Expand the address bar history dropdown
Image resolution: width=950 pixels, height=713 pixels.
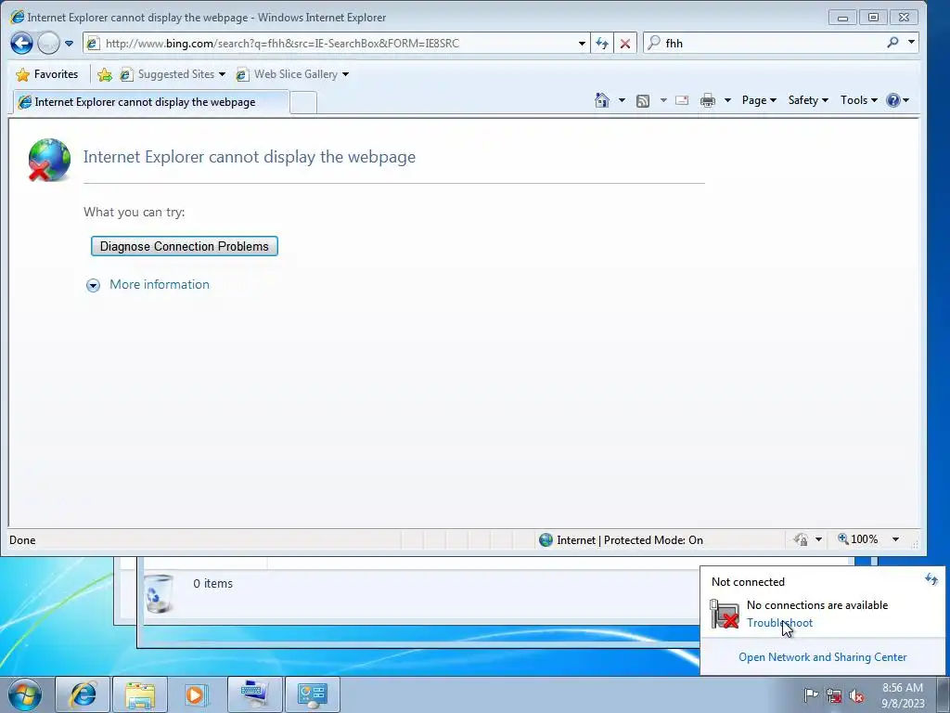tap(582, 44)
